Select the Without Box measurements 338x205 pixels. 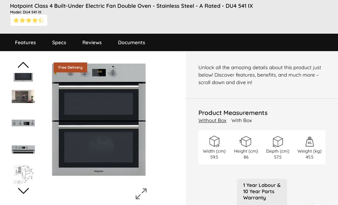(x=212, y=120)
